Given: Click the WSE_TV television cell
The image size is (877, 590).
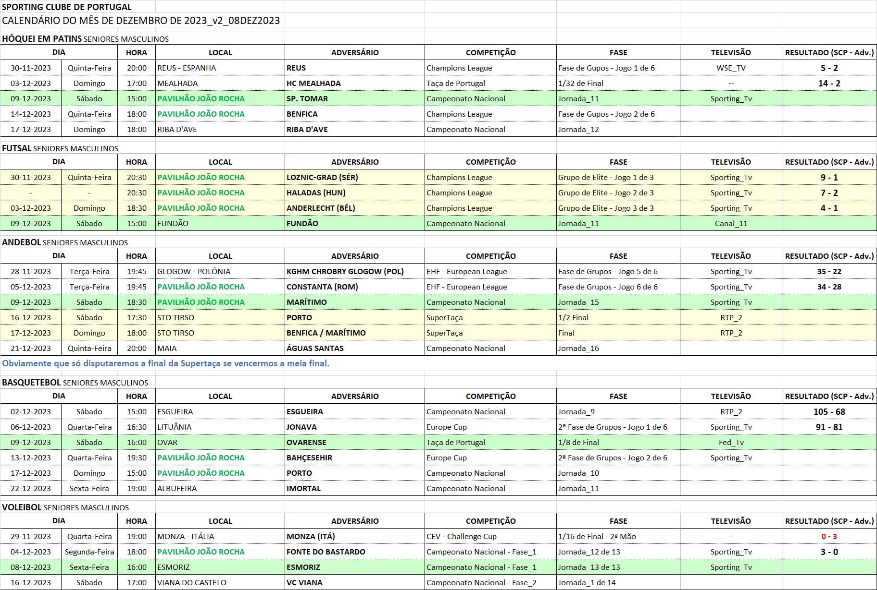Looking at the screenshot, I should [x=730, y=68].
